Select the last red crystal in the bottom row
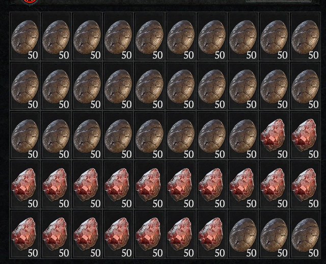The image size is (326, 264). point(212,234)
